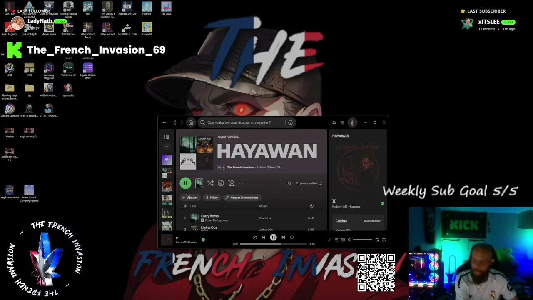Skip to the next track
Viewport: 533px width, 300px height.
(283, 237)
